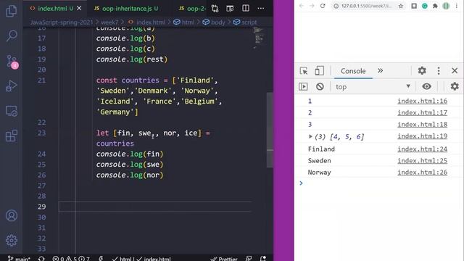Show more DevTools tabs chevron
The image size is (464, 261).
pos(380,71)
